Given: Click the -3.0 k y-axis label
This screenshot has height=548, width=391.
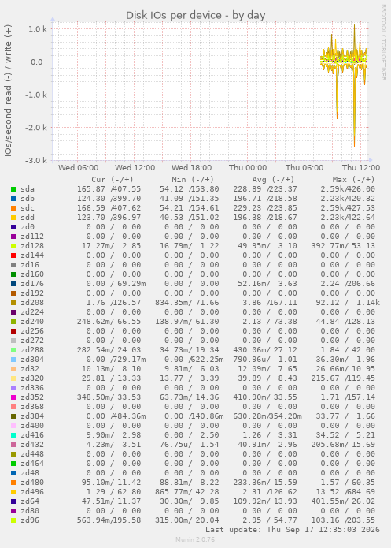Looking at the screenshot, I should click(36, 161).
